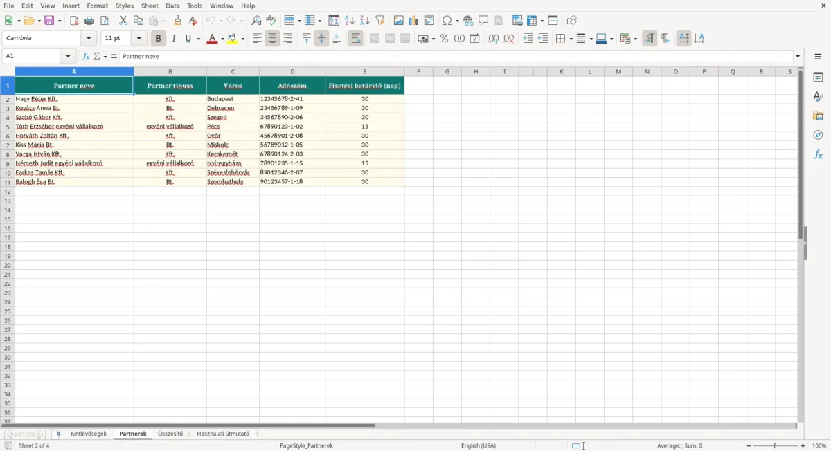Insert comment icon
The image size is (831, 451).
click(x=484, y=21)
